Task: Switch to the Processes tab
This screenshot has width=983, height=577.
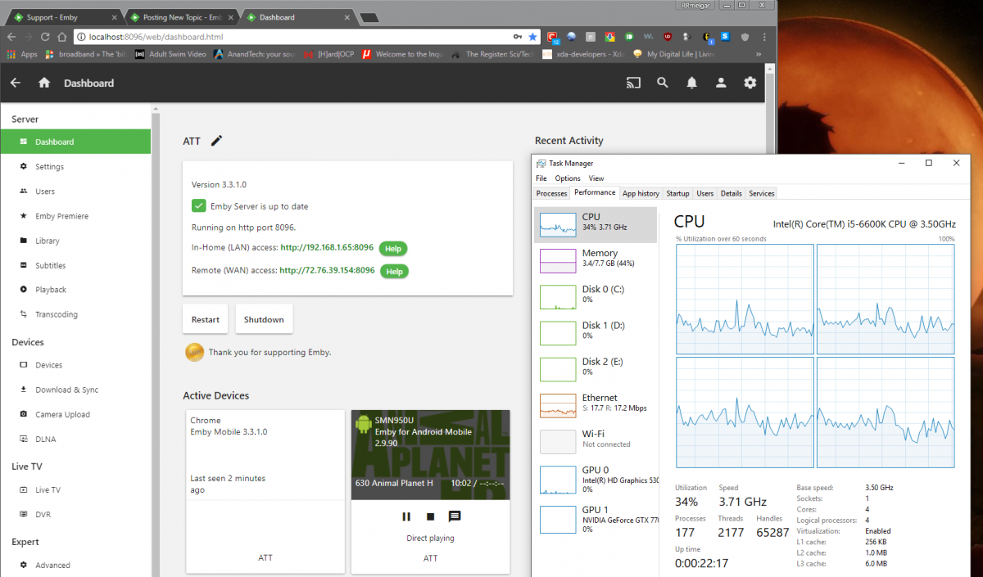Action: [551, 193]
